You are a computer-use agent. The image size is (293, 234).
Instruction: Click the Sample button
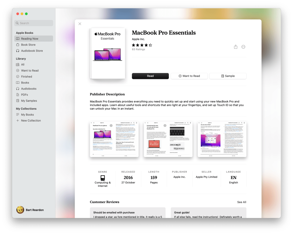[228, 76]
